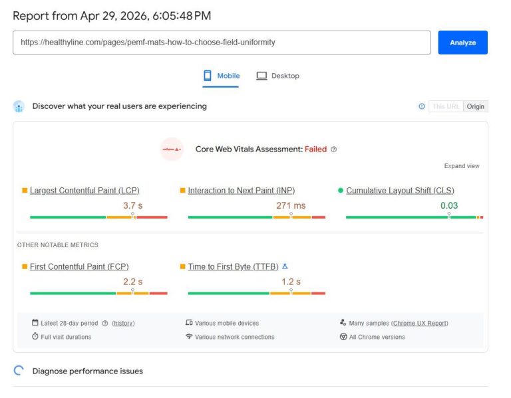Viewport: 511px width, 398px height.
Task: Open the Largest Contentful Paint (LCP) details
Action: click(x=85, y=191)
